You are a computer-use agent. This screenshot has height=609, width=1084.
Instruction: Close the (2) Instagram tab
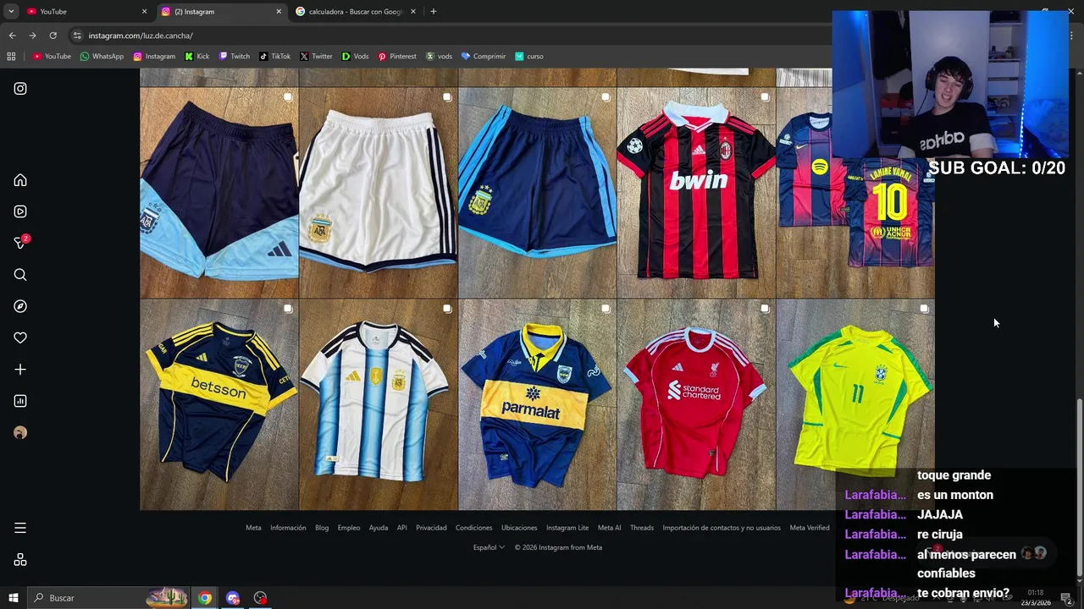279,12
